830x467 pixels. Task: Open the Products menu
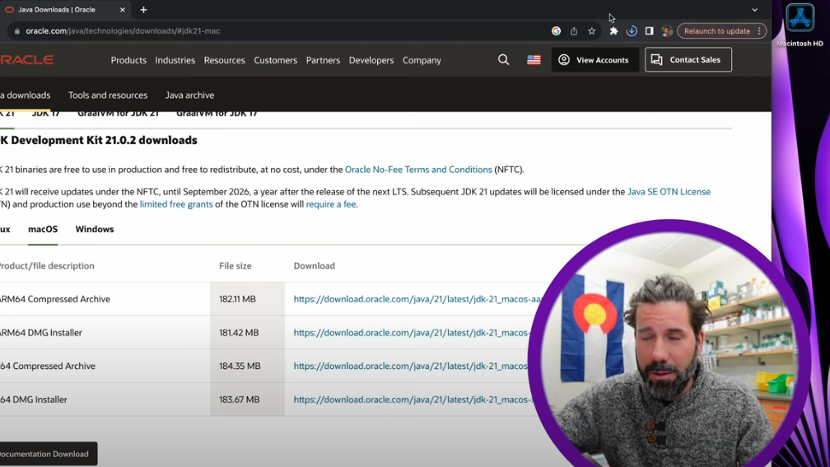click(x=128, y=60)
